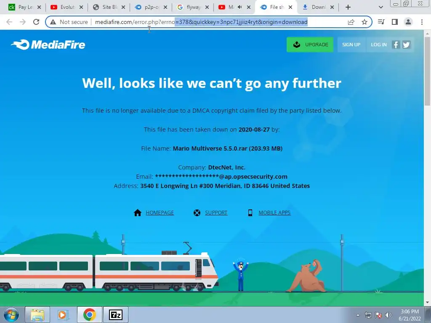431x323 pixels.
Task: Switch to the Downl tab
Action: click(x=318, y=7)
